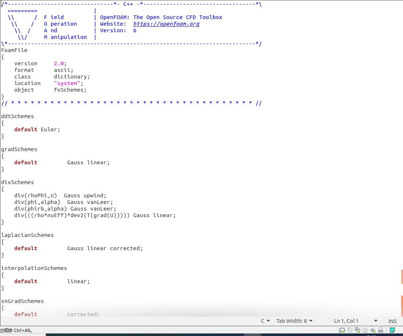Open the Tab Width: 8 dropdown

[294, 321]
